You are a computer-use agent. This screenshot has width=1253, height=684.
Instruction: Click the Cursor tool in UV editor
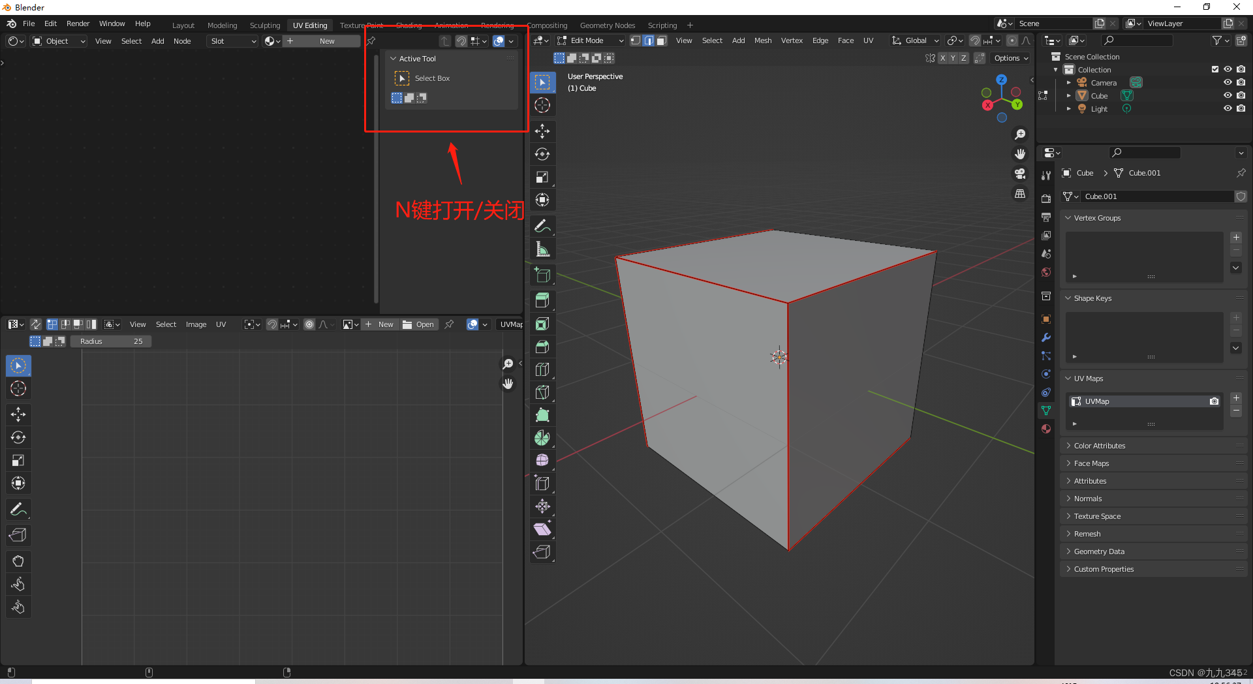click(18, 389)
